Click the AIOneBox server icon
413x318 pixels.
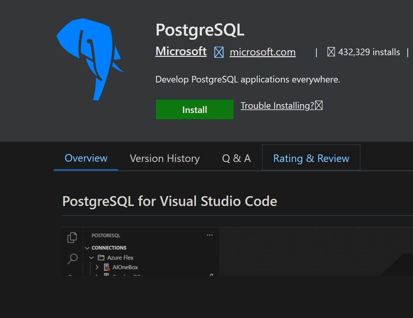[x=106, y=267]
